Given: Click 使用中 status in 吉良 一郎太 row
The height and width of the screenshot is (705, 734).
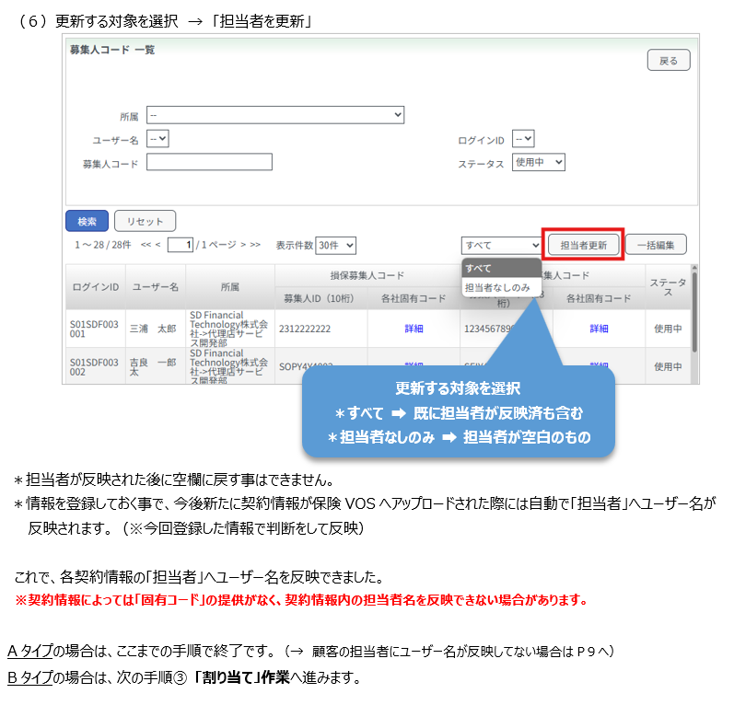Looking at the screenshot, I should click(x=668, y=367).
